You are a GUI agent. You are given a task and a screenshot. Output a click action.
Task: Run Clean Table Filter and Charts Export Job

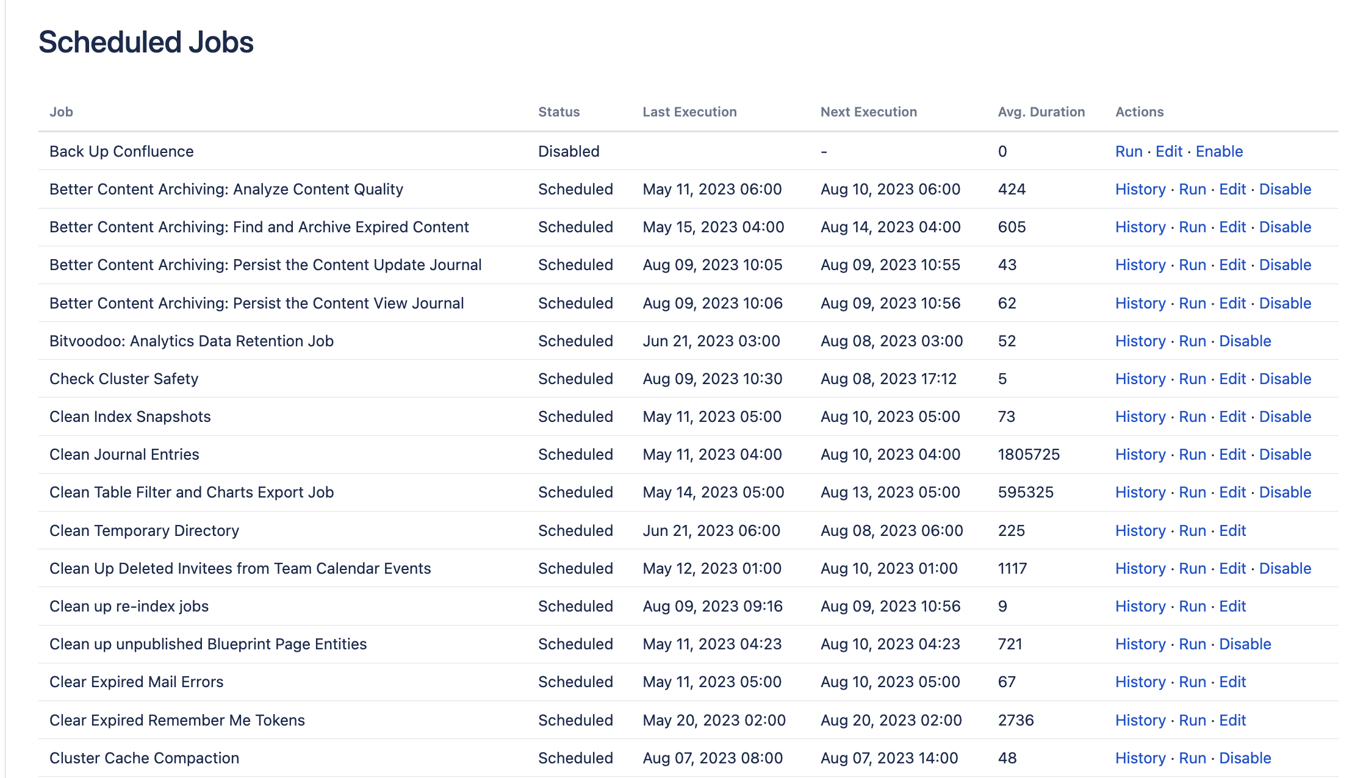[x=1192, y=492]
